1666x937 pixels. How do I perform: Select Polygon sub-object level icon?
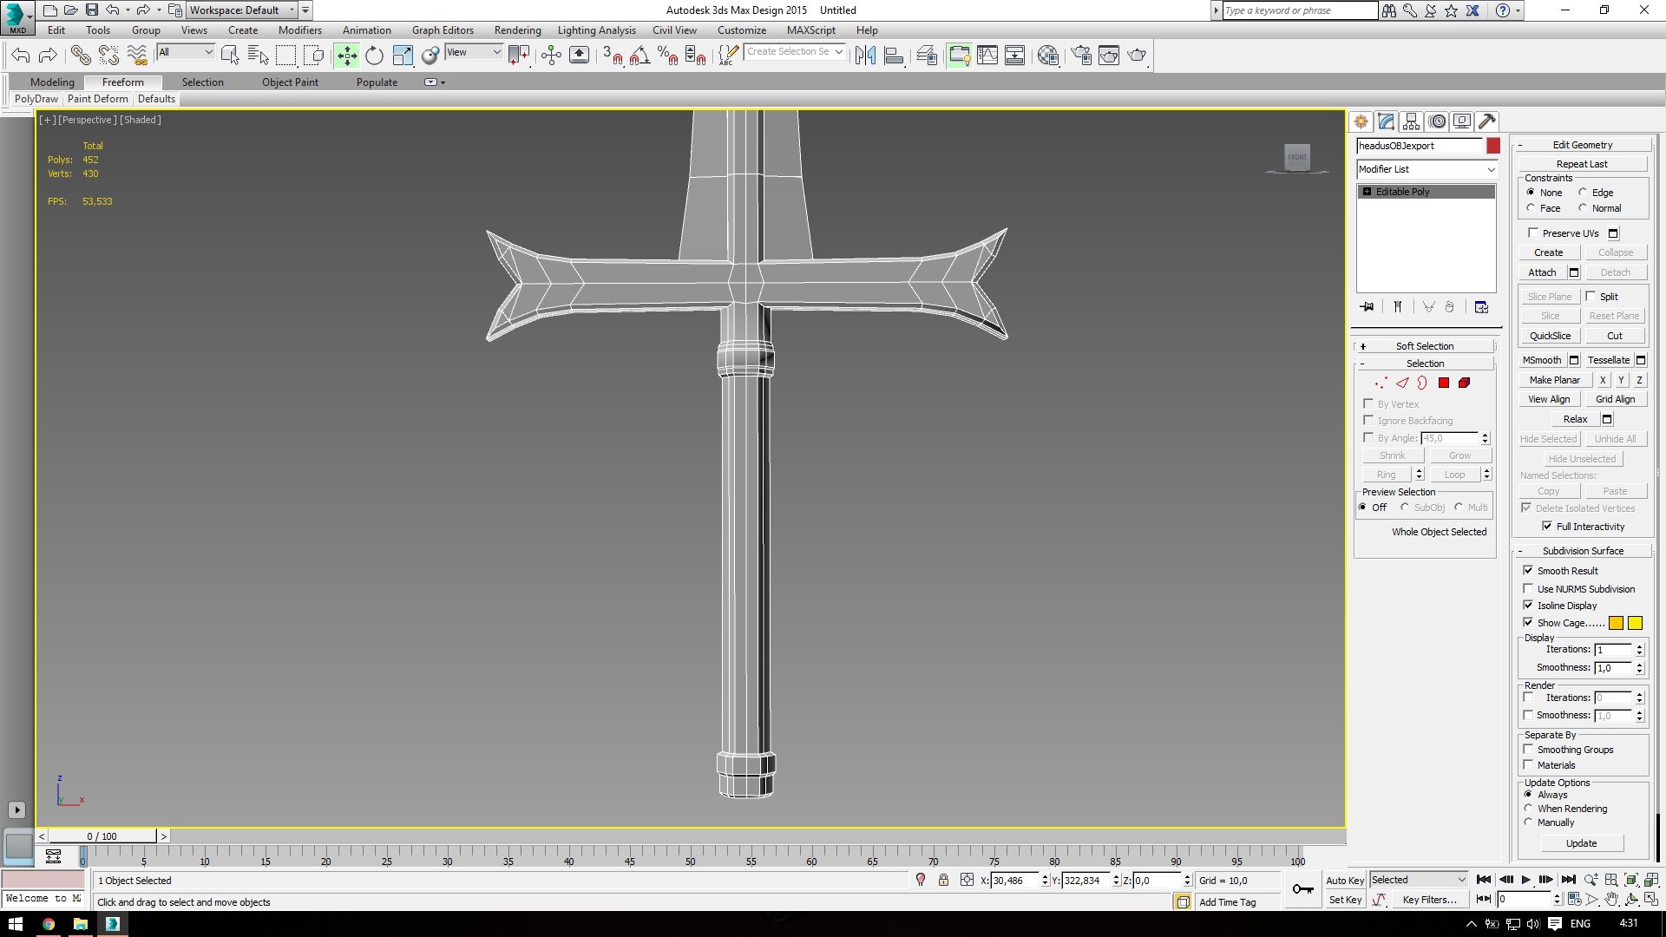pos(1444,383)
